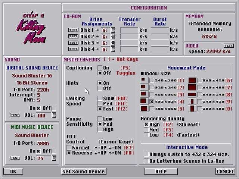Screen dimensions: 239x179
Task: Check the 640 x 480 [7] size checkbox
Action: [x=199, y=87]
